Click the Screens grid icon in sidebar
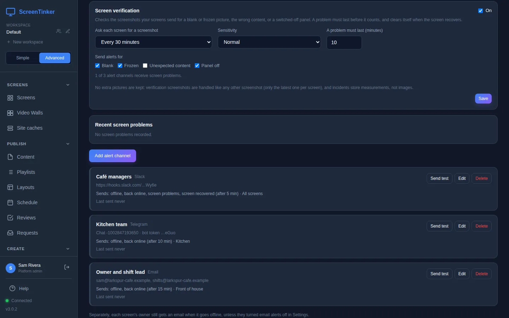 10,98
